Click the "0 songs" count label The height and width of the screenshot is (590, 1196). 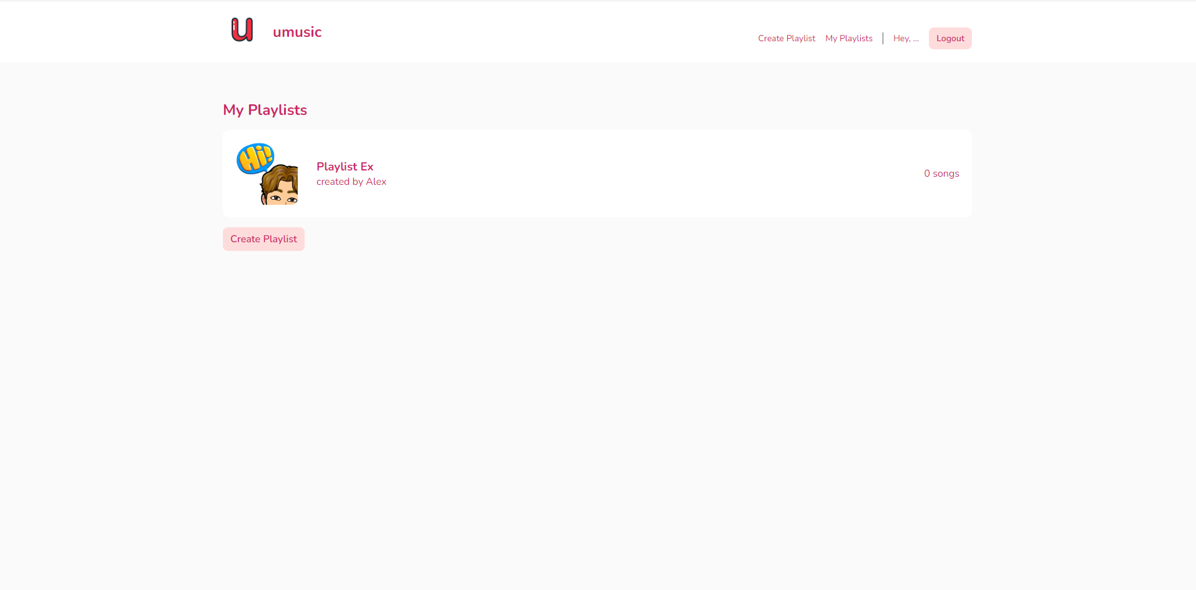(941, 174)
